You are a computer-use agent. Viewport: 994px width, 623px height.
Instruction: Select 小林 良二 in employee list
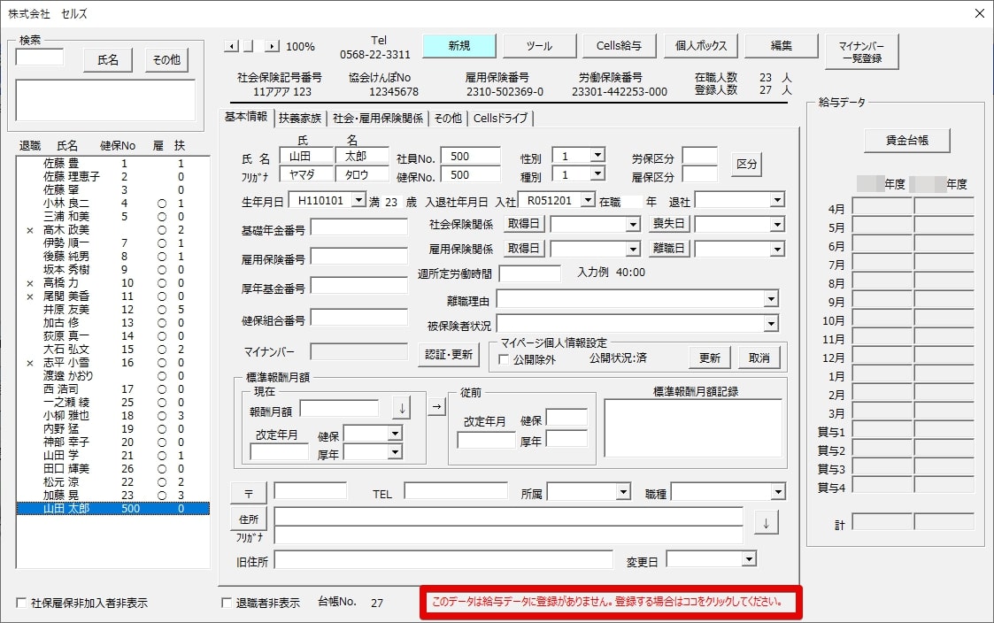pyautogui.click(x=112, y=204)
